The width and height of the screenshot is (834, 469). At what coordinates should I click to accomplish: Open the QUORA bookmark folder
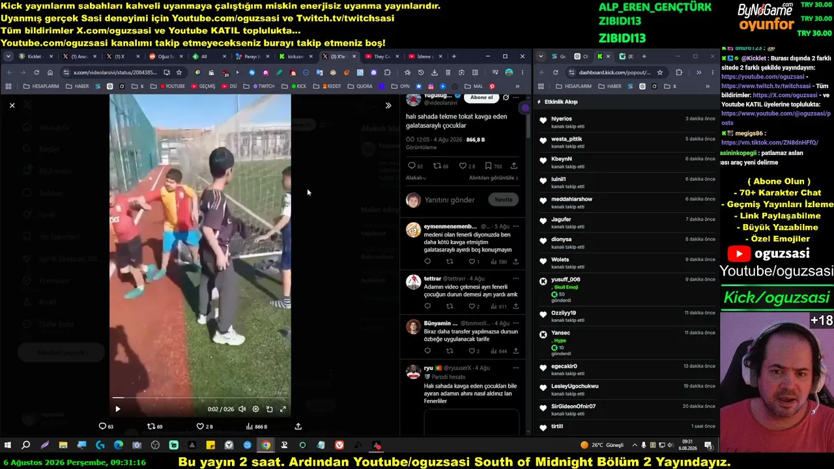click(360, 86)
